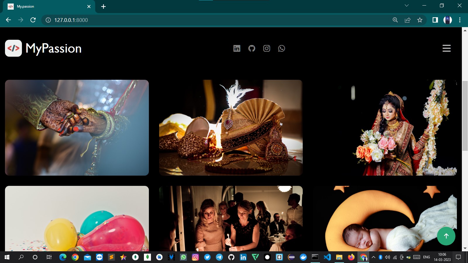Open the groom turban and shoes photo
468x263 pixels.
[x=231, y=128]
